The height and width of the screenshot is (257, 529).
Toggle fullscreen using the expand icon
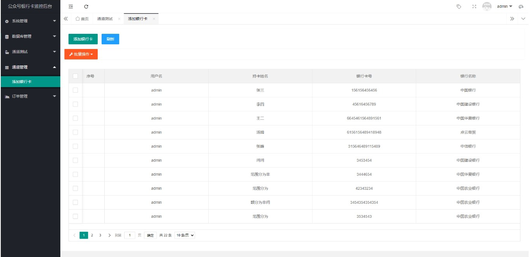(474, 7)
